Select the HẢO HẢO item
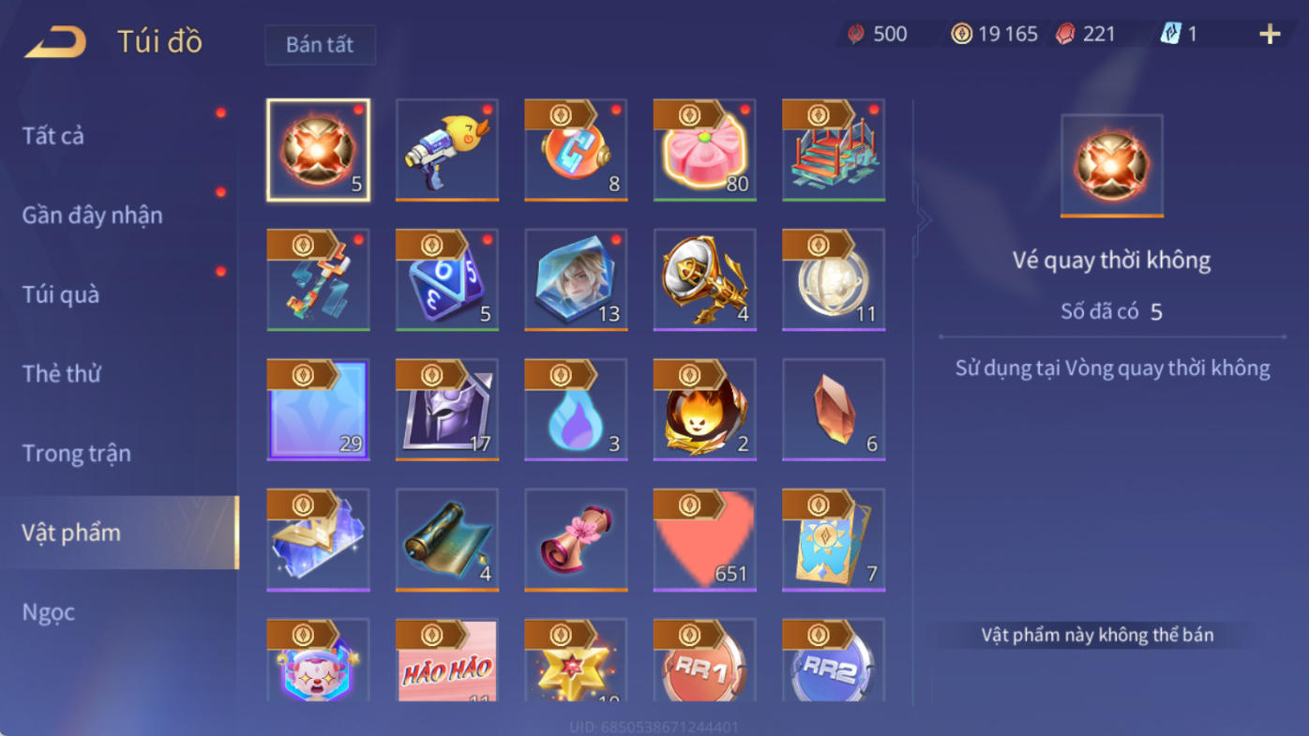The height and width of the screenshot is (736, 1309). (447, 659)
